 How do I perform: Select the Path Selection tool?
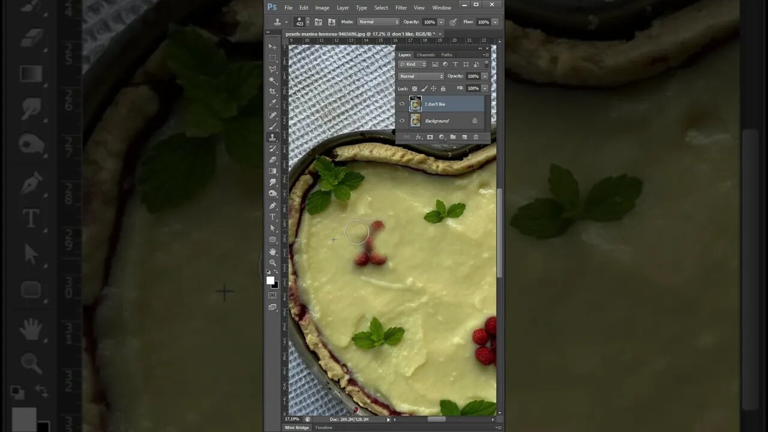(272, 228)
